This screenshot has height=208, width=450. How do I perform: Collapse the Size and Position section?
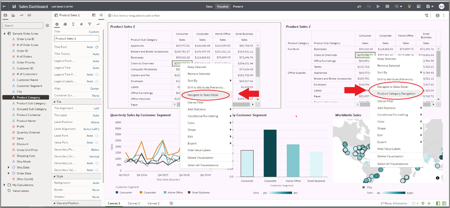[x=55, y=203]
